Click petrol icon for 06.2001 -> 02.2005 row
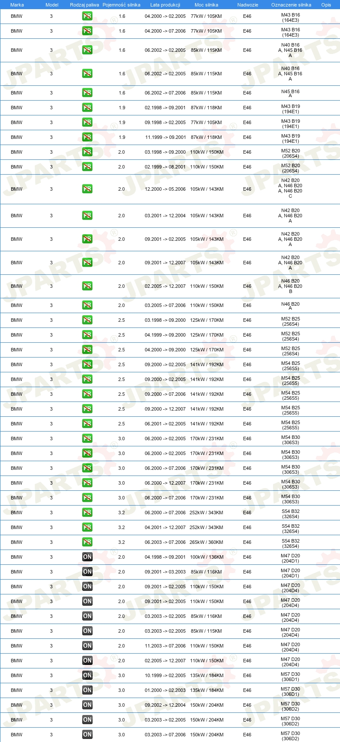The image size is (340, 742). tap(87, 424)
